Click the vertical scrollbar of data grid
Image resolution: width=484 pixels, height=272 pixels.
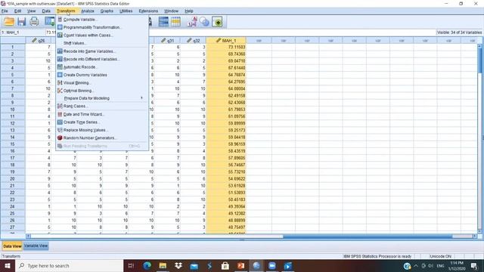pyautogui.click(x=479, y=138)
